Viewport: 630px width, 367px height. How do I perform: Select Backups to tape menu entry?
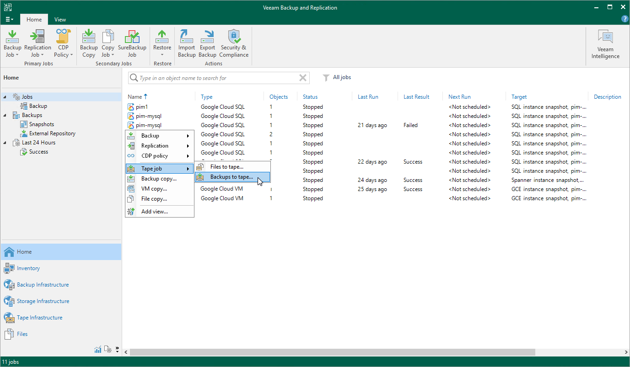232,177
